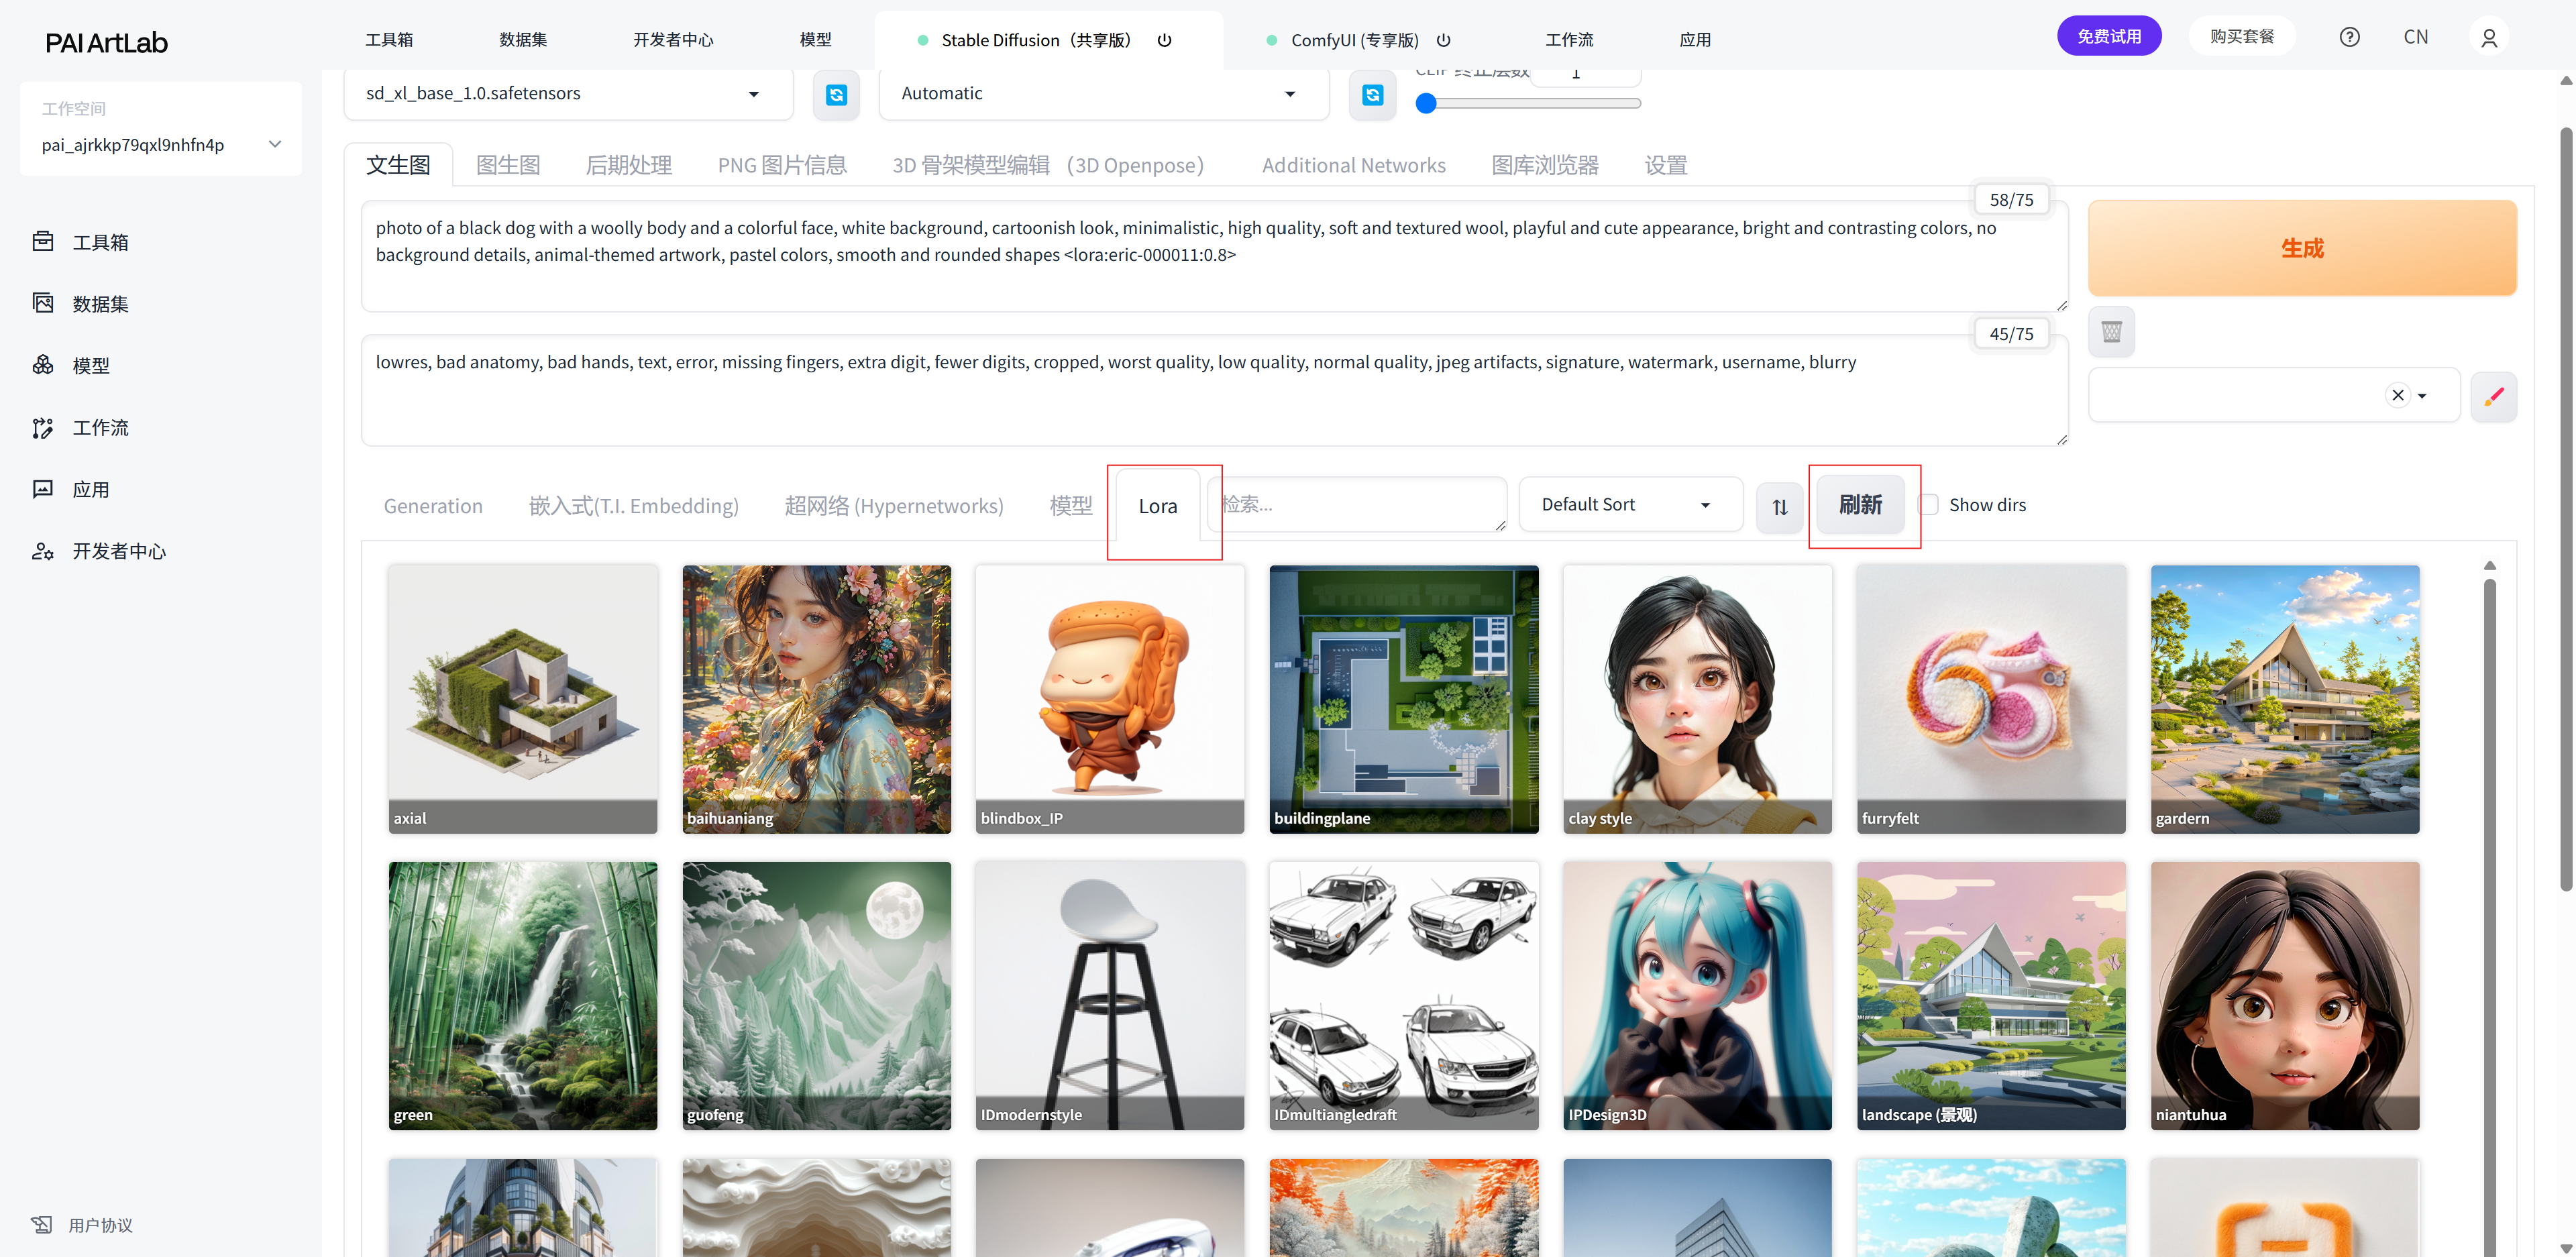Open the user profile avatar icon
This screenshot has width=2576, height=1257.
[2489, 37]
